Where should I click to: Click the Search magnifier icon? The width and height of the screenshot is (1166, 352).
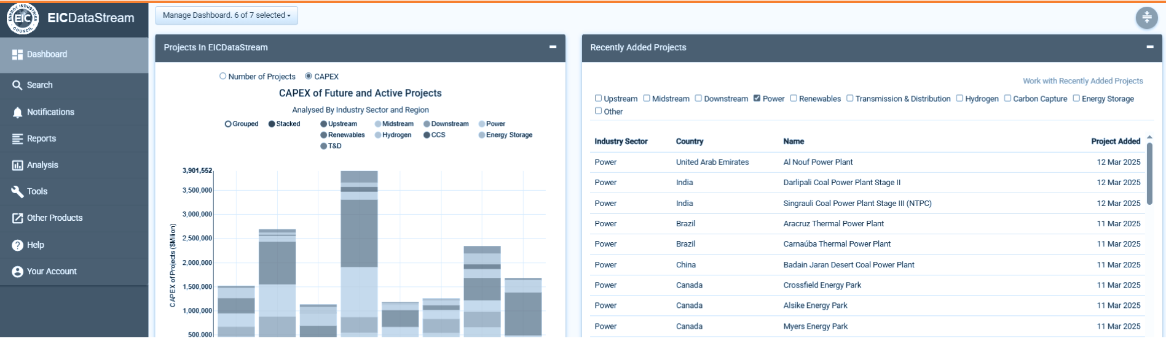[17, 85]
